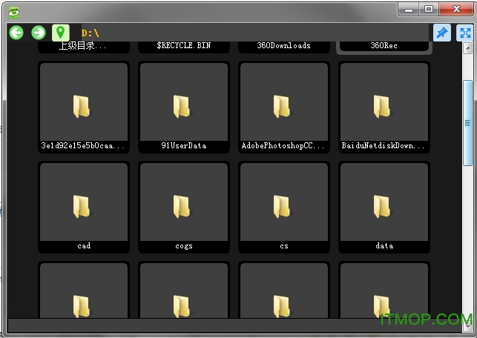Open the BaiduNetdiskDown... folder
Screen dimensions: 477x338
pos(384,107)
